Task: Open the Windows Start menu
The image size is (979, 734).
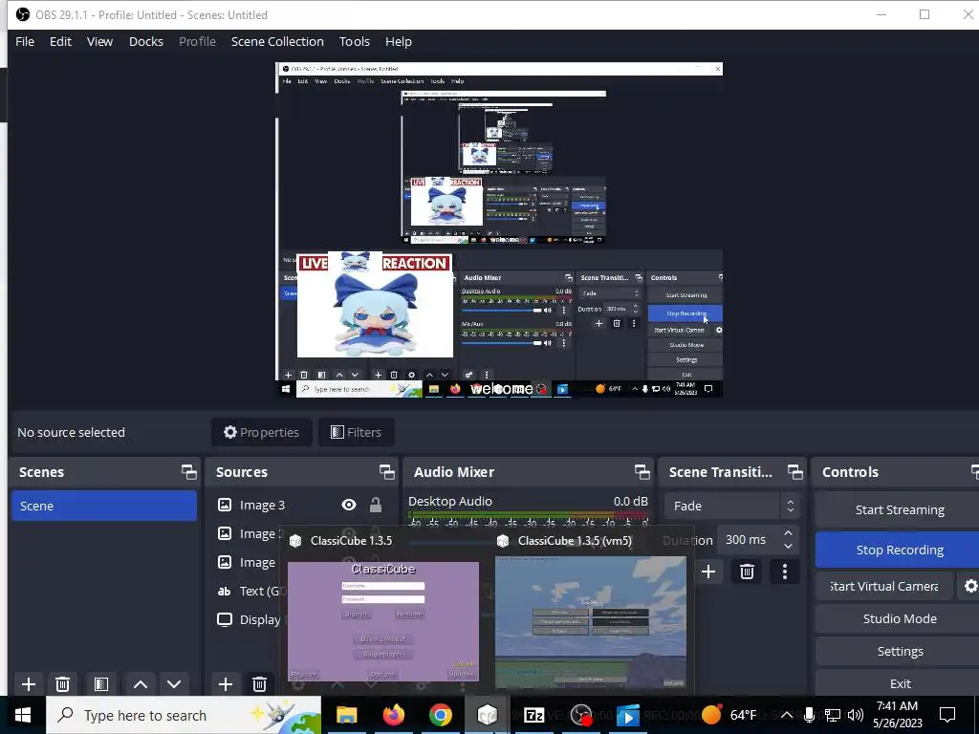Action: pyautogui.click(x=23, y=715)
